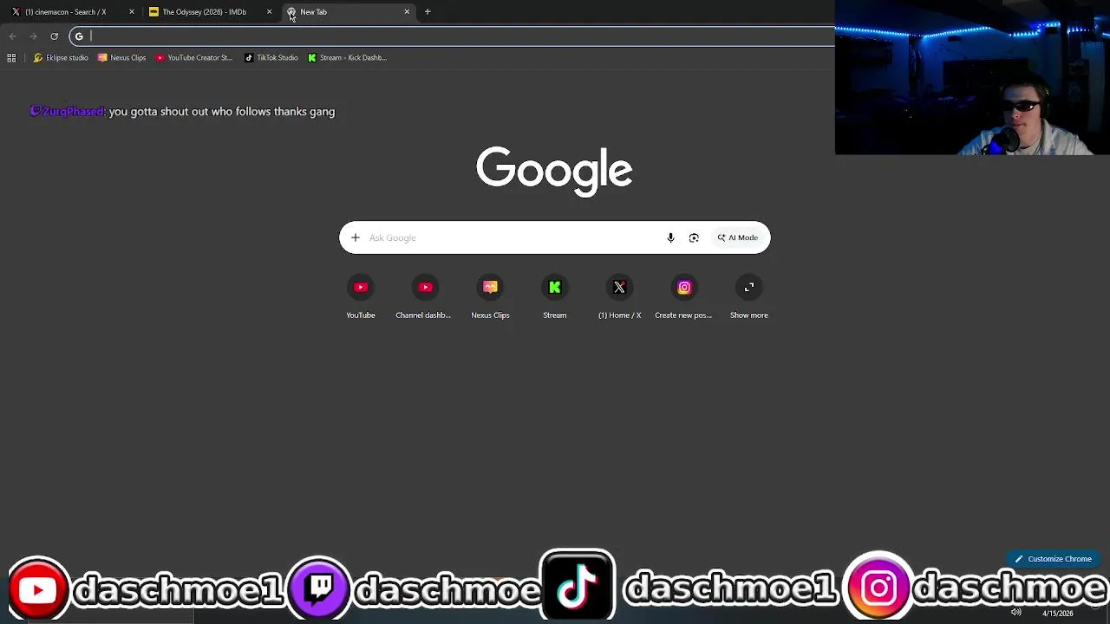Viewport: 1110px width, 624px height.
Task: Open the YouTube Creator Studio bookmark
Action: (194, 58)
